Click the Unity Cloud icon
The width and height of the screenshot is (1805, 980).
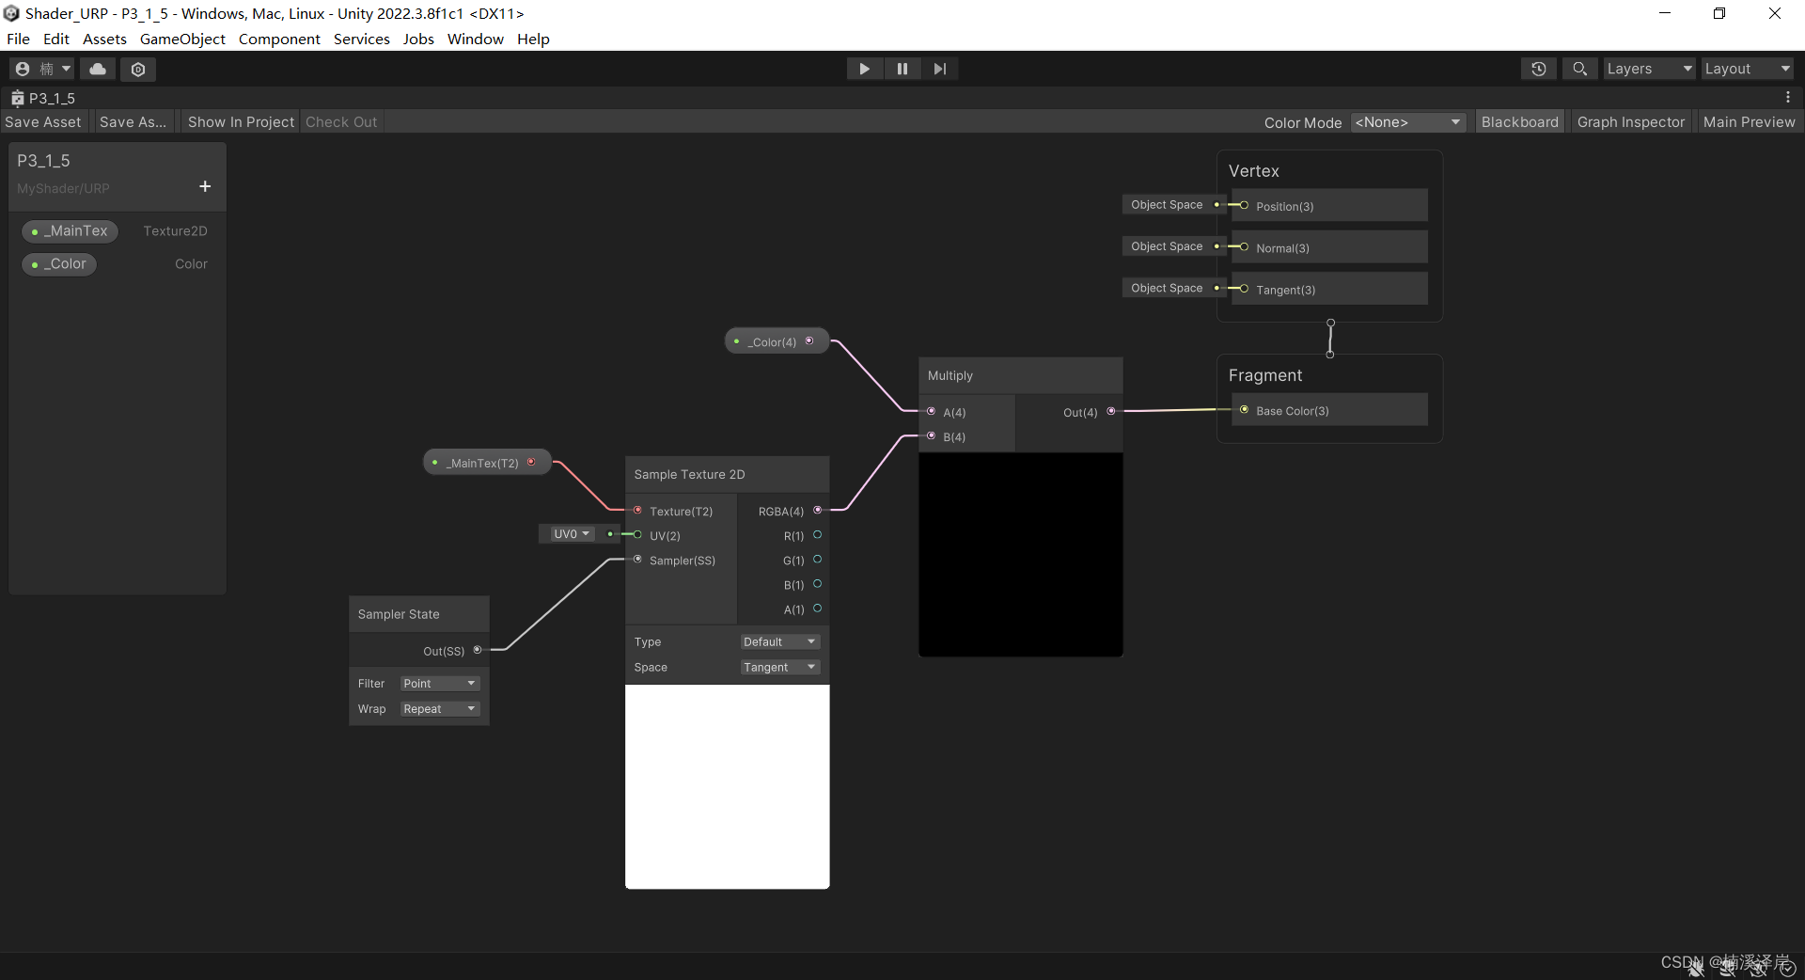(x=97, y=69)
